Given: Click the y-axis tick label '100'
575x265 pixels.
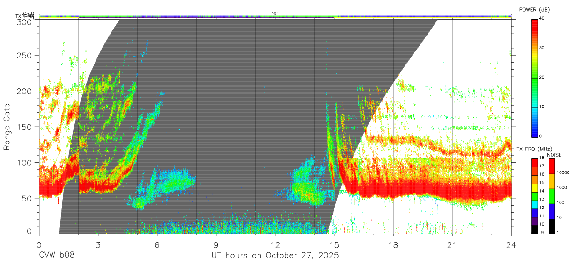Looking at the screenshot, I should (x=24, y=162).
